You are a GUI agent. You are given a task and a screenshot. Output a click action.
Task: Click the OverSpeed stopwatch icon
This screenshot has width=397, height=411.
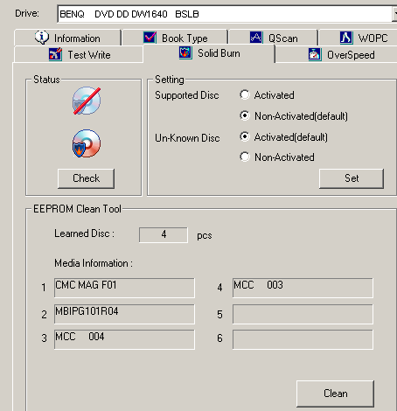[315, 54]
